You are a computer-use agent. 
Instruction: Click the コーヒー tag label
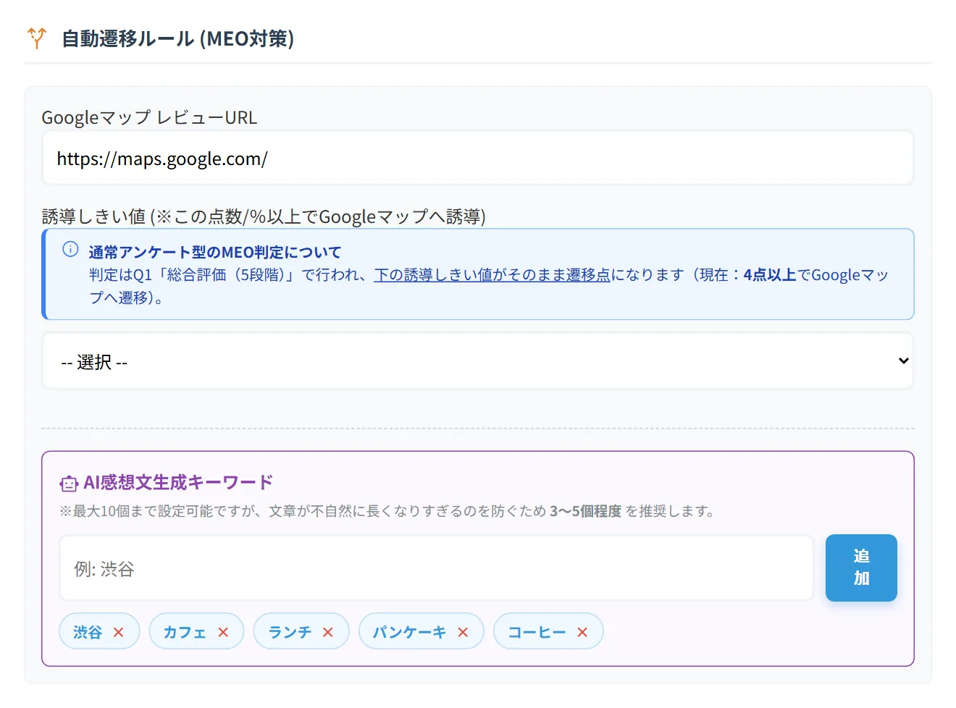537,632
